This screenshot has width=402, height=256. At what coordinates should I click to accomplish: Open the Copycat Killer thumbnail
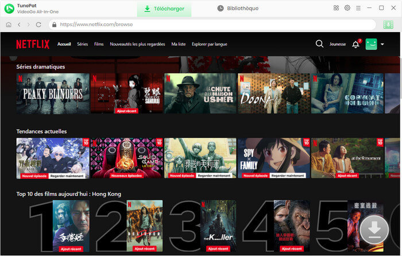point(347,94)
